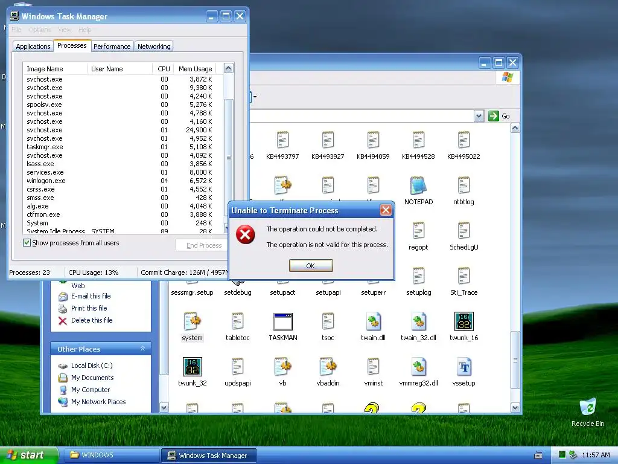This screenshot has width=618, height=464.
Task: Select the vssetup font file icon
Action: [464, 367]
